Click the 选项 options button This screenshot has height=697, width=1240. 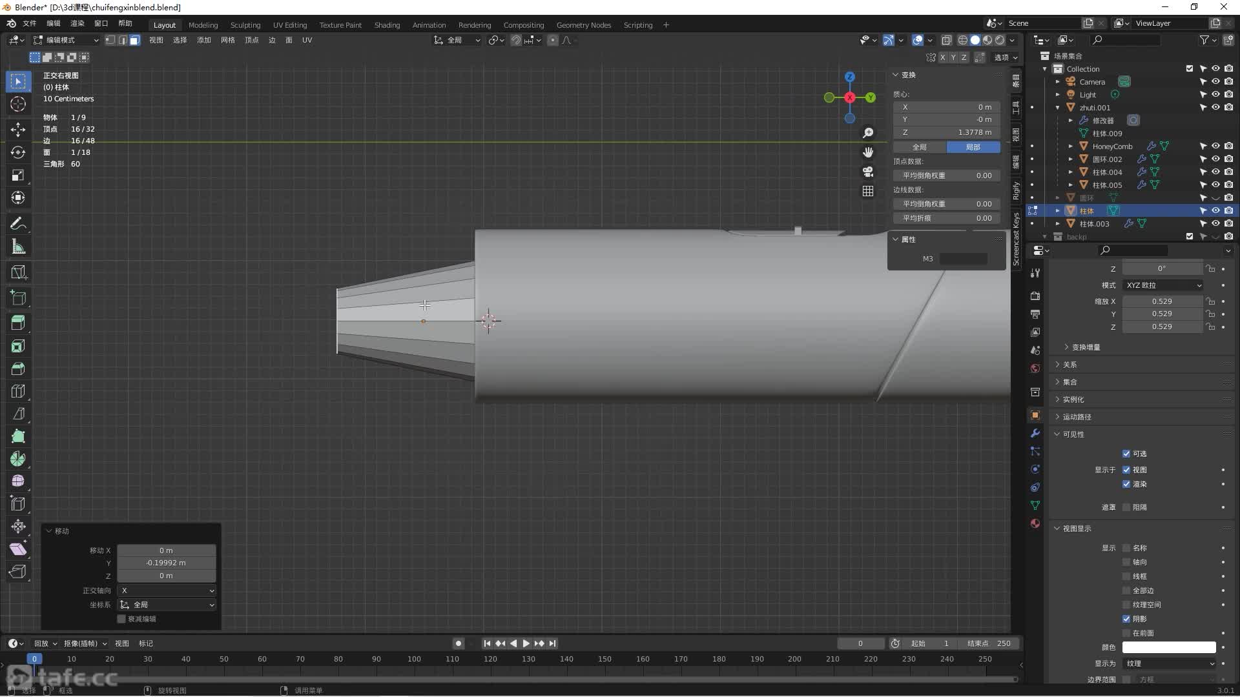[1006, 57]
